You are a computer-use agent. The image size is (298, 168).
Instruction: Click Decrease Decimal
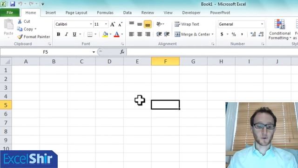[x=261, y=34]
